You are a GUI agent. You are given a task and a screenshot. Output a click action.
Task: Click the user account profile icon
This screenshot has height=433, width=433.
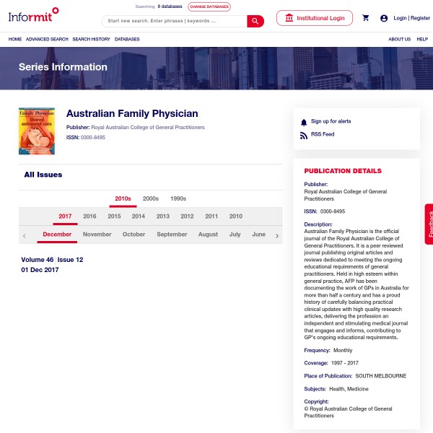[384, 18]
